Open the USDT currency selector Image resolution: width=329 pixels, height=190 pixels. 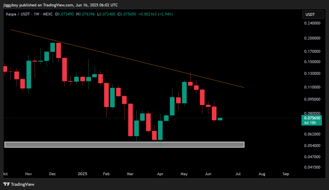click(313, 14)
